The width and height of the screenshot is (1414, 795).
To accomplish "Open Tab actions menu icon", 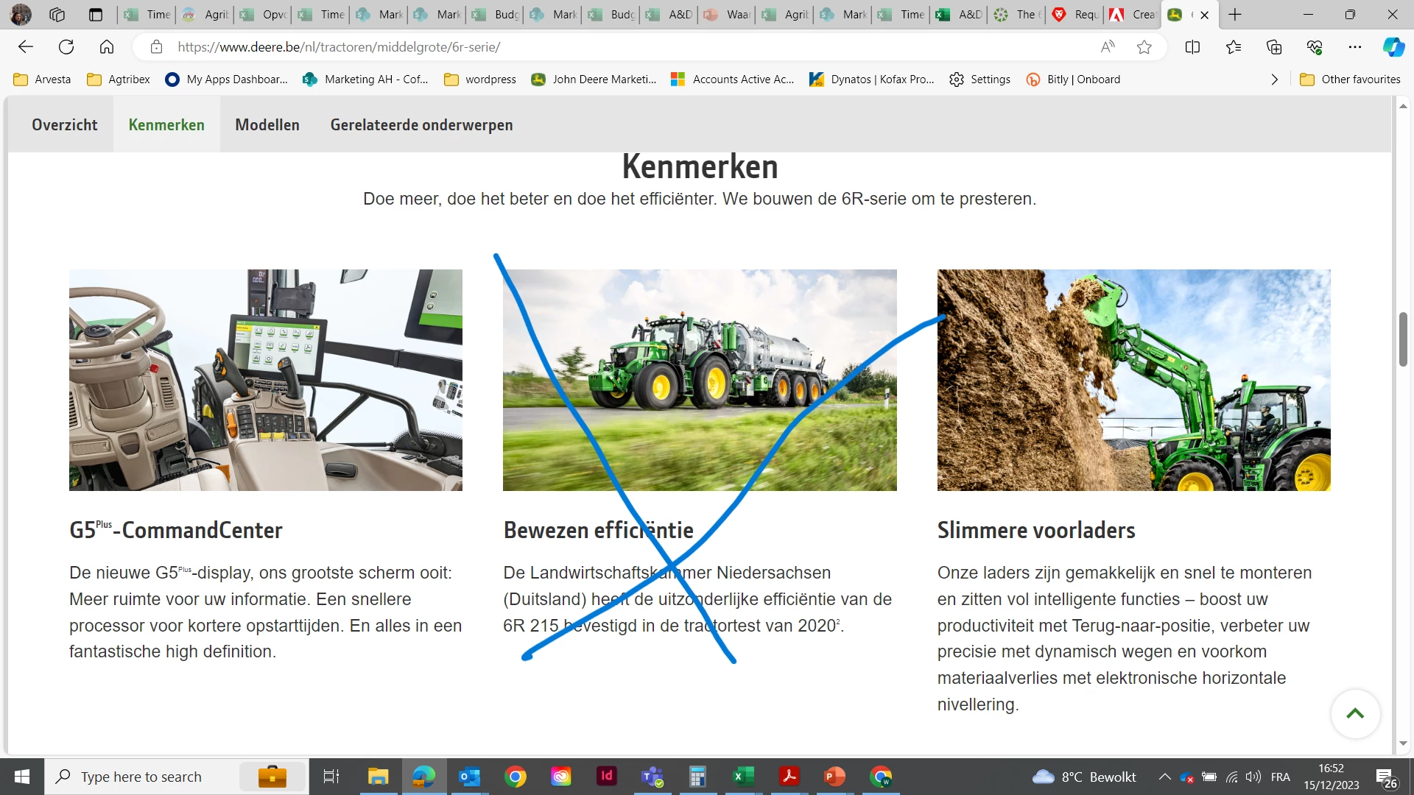I will [x=96, y=14].
